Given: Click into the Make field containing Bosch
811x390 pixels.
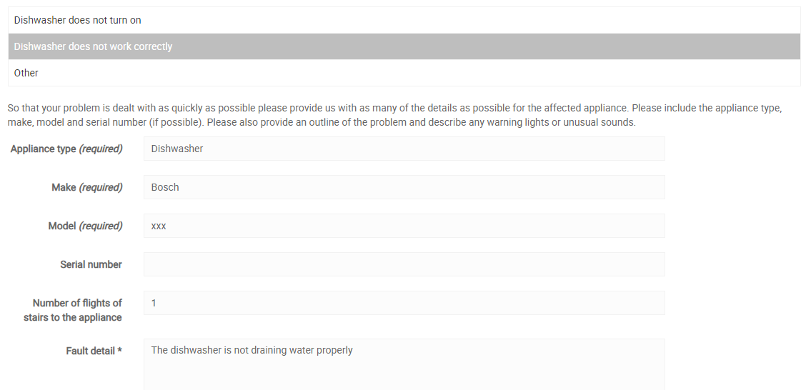Looking at the screenshot, I should [x=404, y=187].
